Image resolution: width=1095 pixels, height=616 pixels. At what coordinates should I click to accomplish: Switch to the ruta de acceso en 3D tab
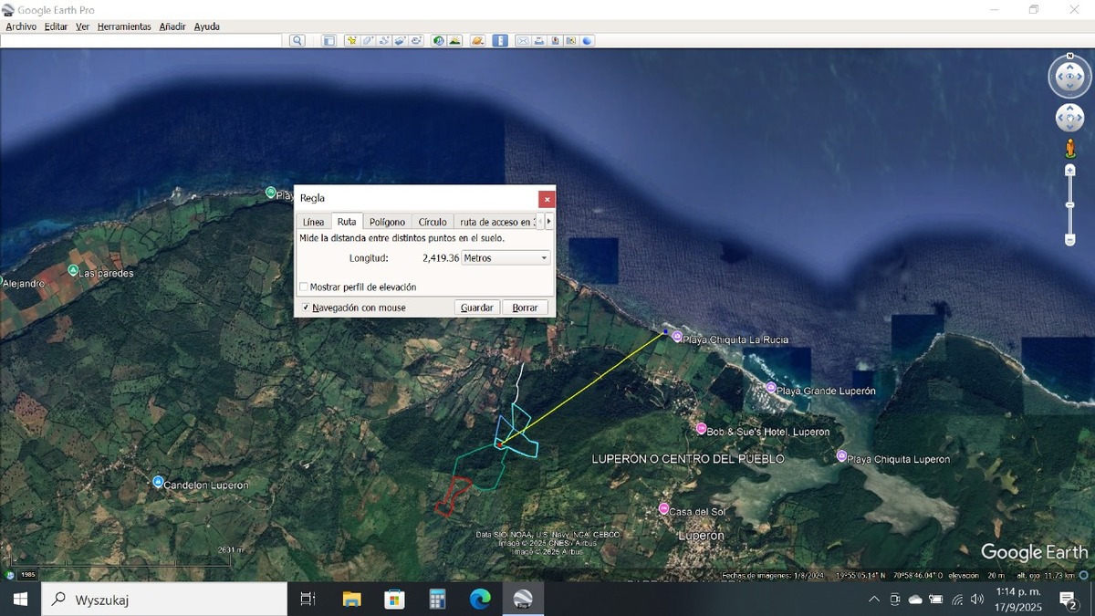[497, 222]
